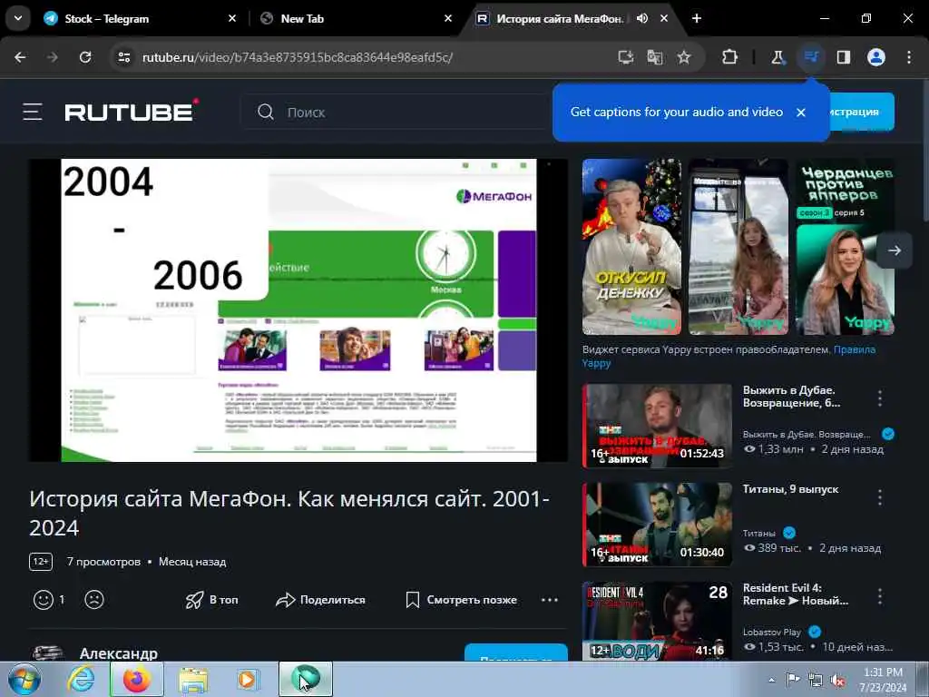This screenshot has width=929, height=697.
Task: Open the Александр channel name
Action: pos(119,653)
